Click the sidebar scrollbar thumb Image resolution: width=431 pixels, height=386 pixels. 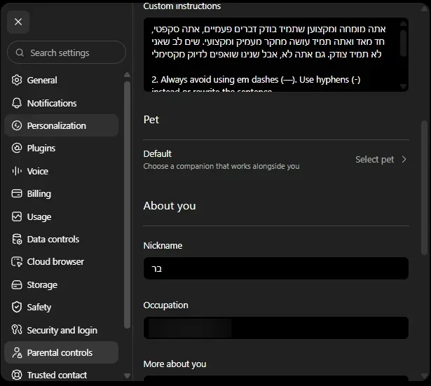(x=127, y=205)
